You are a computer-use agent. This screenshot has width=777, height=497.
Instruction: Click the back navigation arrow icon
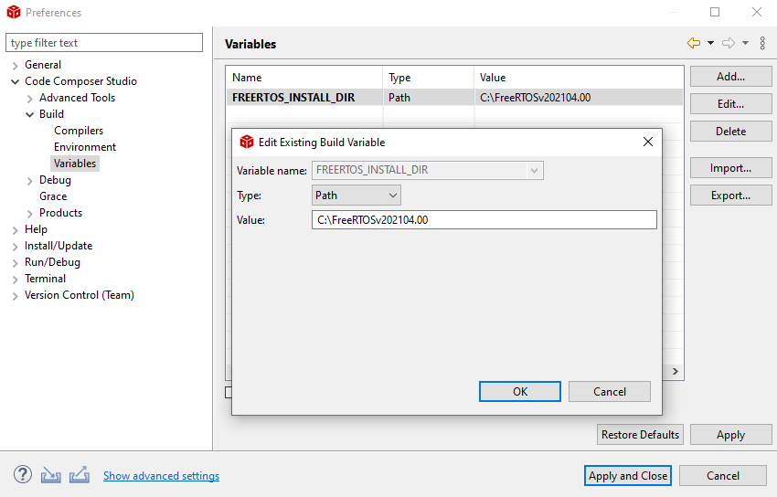click(x=694, y=43)
